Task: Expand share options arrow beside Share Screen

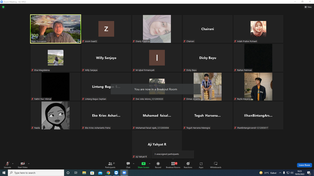Action: (x=150, y=164)
